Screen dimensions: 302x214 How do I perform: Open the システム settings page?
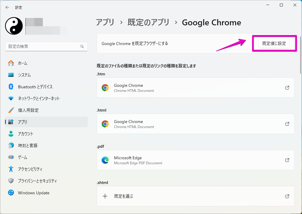point(46,75)
